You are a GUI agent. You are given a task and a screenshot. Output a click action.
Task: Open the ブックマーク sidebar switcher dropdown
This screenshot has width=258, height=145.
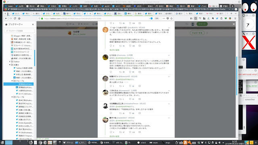coord(15,24)
